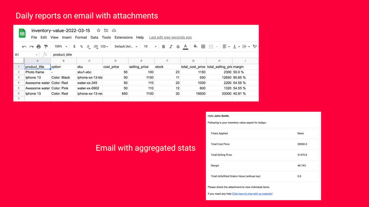The width and height of the screenshot is (369, 207).
Task: Select the total selling cell '33000'
Action: click(219, 93)
